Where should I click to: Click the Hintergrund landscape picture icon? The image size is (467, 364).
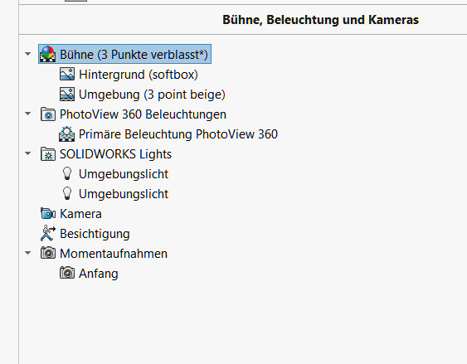67,74
